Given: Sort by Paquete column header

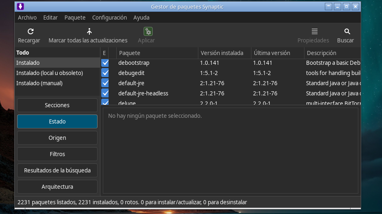Looking at the screenshot, I should click(x=157, y=53).
